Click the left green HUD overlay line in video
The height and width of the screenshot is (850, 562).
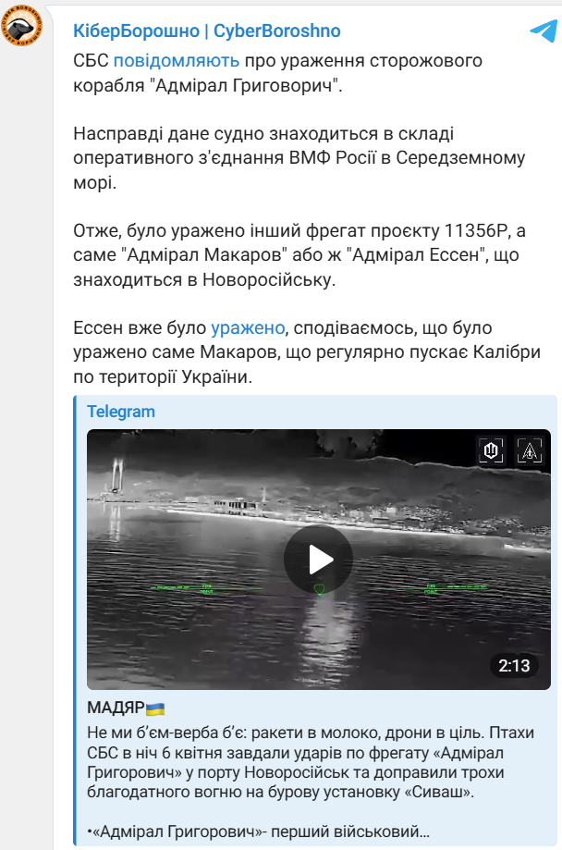point(206,588)
